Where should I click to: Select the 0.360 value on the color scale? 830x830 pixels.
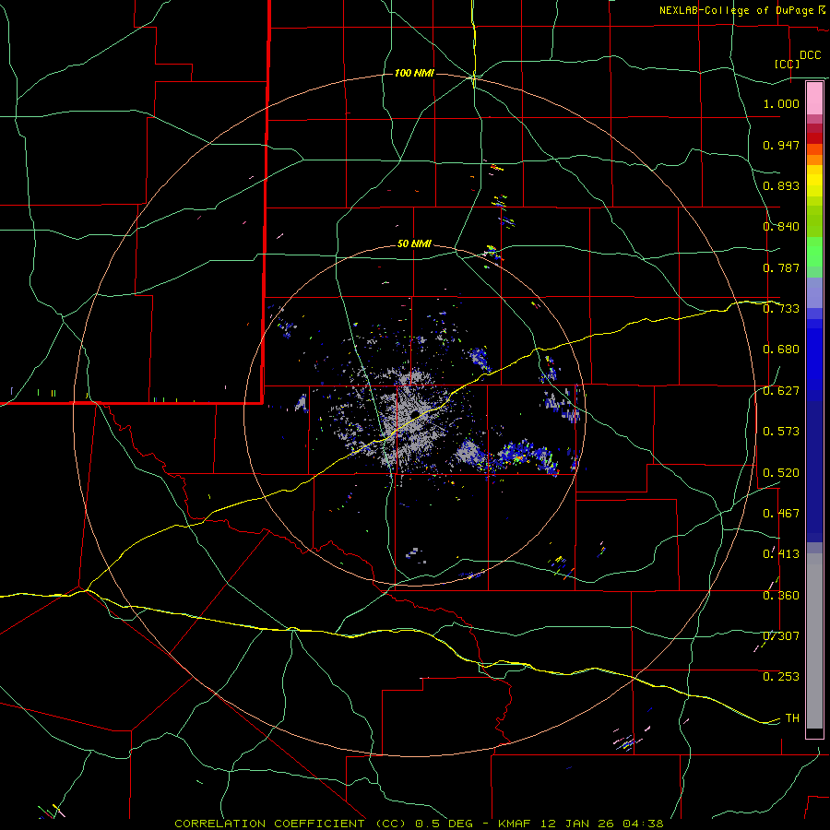(781, 596)
